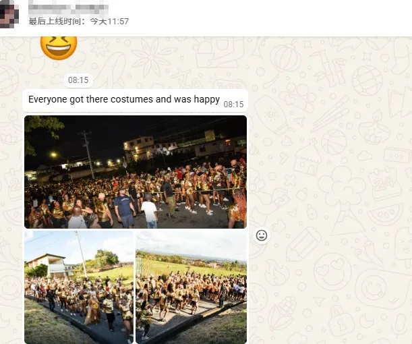
Task: Click the large laughing emoji message
Action: 59,48
